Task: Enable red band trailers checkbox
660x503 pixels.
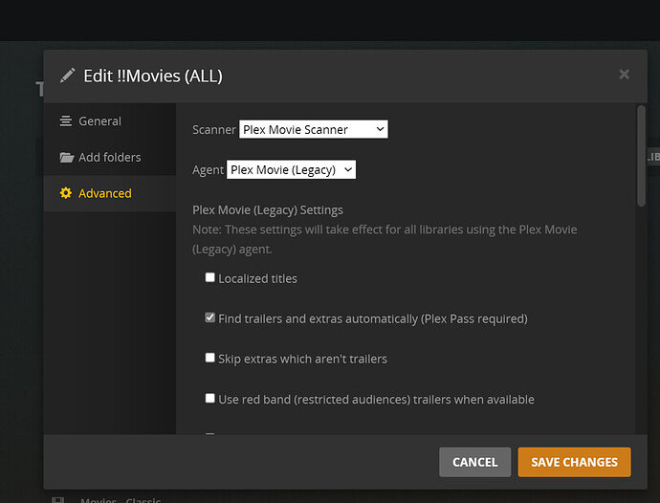Action: (209, 398)
